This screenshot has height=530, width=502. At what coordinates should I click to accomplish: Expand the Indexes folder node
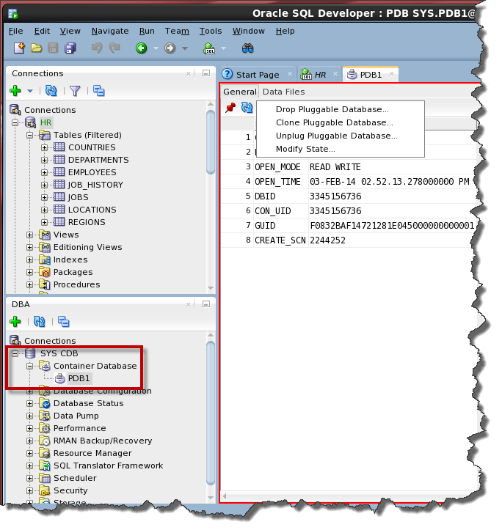[30, 260]
